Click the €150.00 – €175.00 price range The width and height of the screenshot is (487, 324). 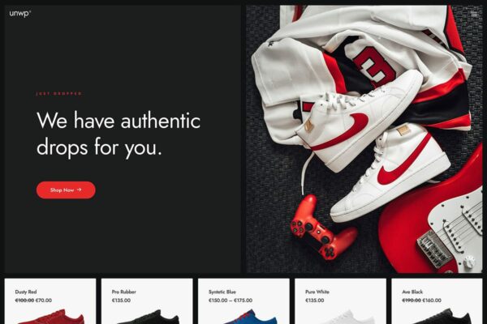tap(231, 301)
